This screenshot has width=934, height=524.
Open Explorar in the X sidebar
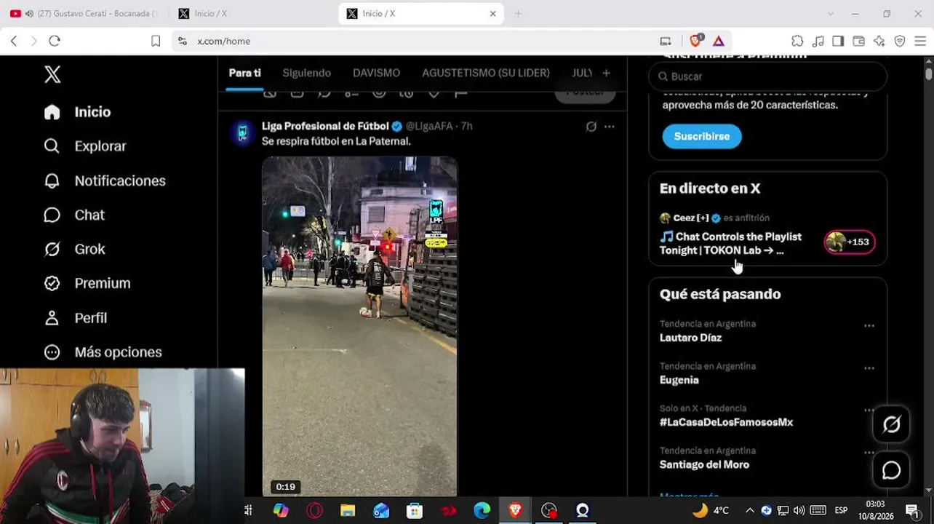pos(84,146)
